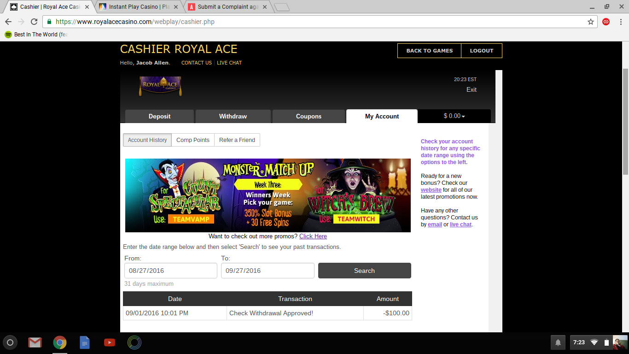This screenshot has width=629, height=354.
Task: Close the Instant Play Casino tab
Action: pos(176,7)
